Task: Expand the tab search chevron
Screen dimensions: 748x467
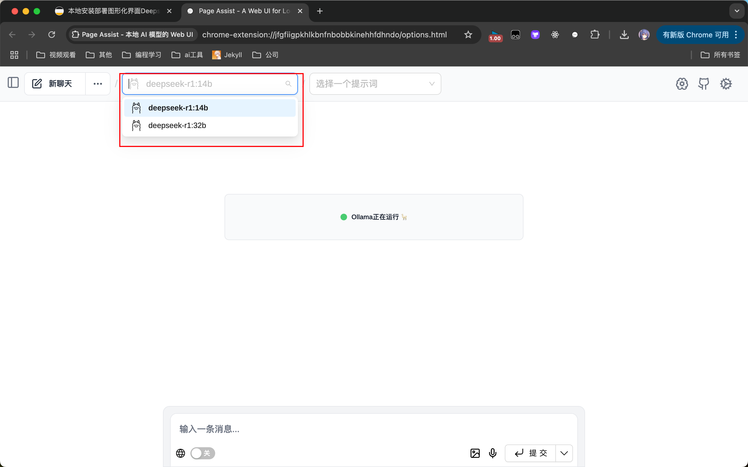Action: [736, 11]
